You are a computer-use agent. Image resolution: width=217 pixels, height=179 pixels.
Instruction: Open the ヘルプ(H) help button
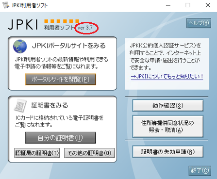[199, 23]
